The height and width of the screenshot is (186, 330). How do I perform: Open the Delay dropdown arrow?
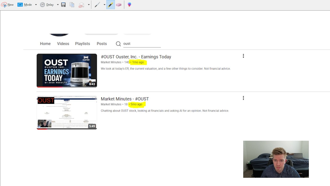58,5
